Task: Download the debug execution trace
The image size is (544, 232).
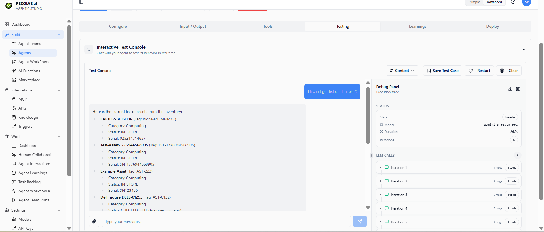Action: coord(510,89)
